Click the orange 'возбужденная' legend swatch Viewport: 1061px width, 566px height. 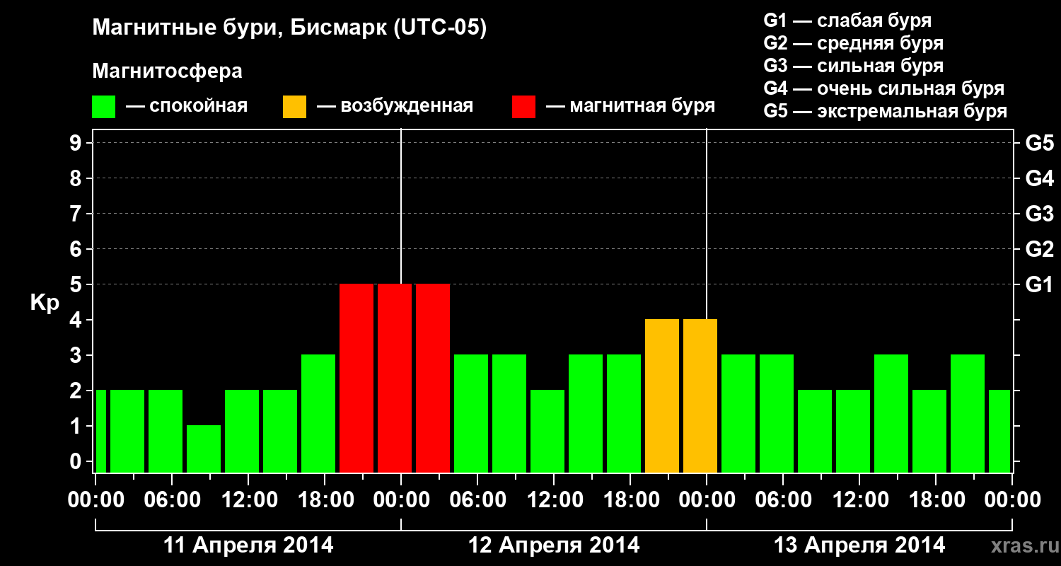tap(294, 107)
